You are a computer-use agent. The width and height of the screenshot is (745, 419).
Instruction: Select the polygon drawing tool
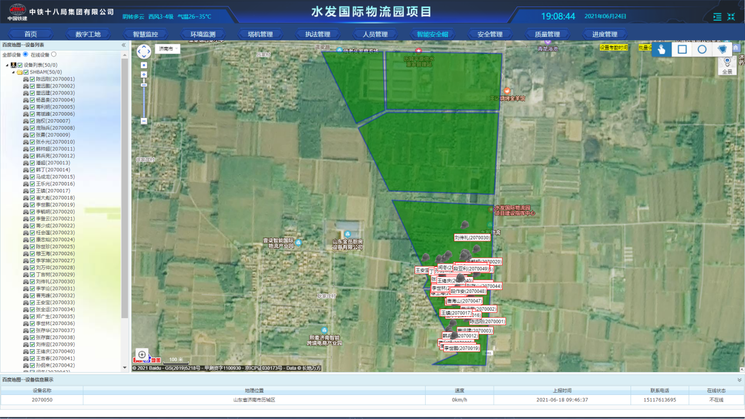click(722, 49)
